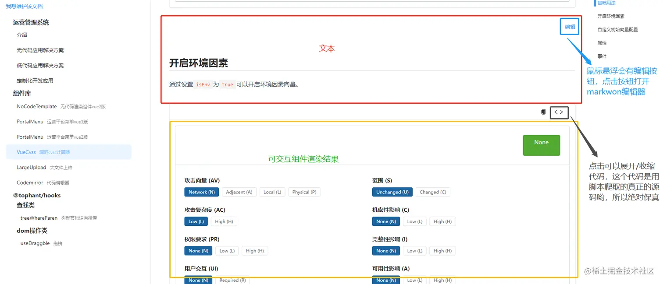Open the 编辑 markdown editor button

pos(570,27)
